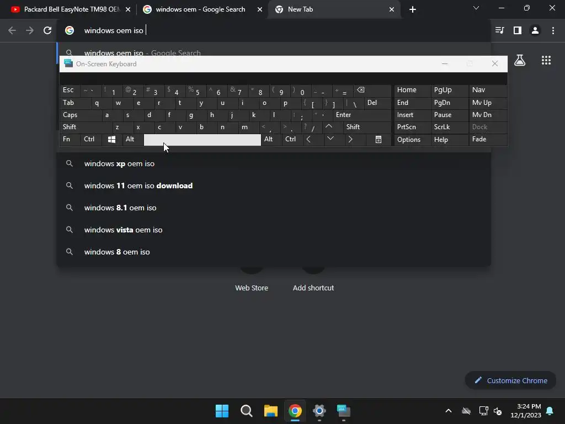The height and width of the screenshot is (424, 565).
Task: Select suggestion windows 11 oem iso download
Action: tap(274, 185)
